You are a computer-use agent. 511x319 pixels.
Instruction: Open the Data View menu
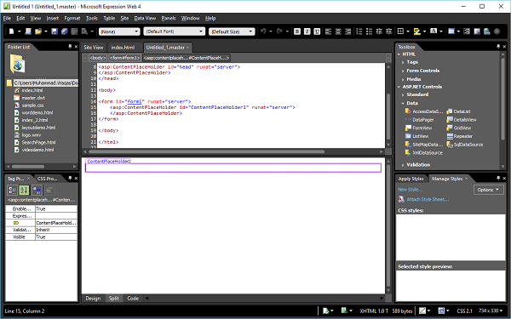click(145, 18)
